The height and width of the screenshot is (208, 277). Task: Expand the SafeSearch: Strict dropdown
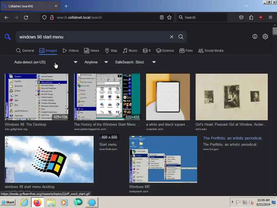coord(135,62)
